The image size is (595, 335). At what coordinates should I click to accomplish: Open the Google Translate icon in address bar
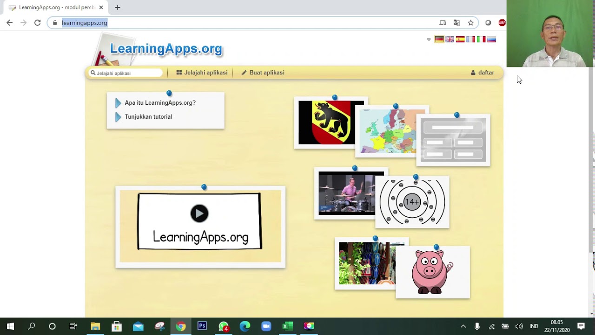pyautogui.click(x=456, y=23)
